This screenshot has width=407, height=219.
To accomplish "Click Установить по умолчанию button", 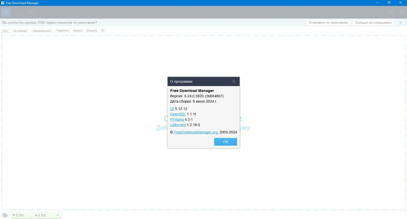I will [328, 22].
